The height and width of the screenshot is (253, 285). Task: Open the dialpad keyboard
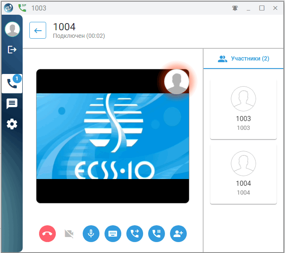112,234
